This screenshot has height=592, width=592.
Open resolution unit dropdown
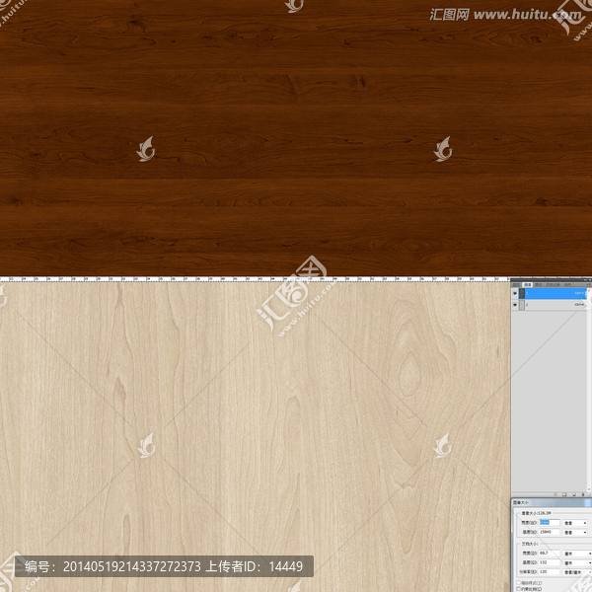click(x=577, y=572)
